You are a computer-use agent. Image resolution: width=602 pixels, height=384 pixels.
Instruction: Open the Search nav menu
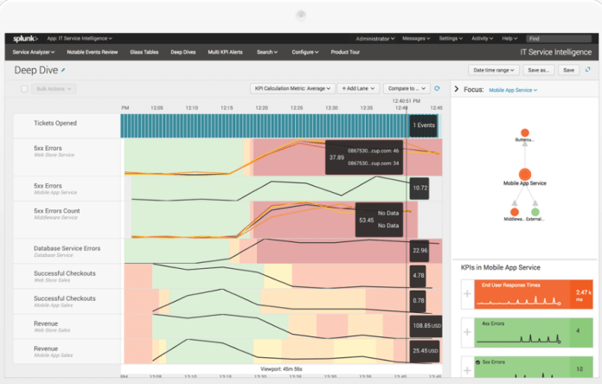click(267, 52)
